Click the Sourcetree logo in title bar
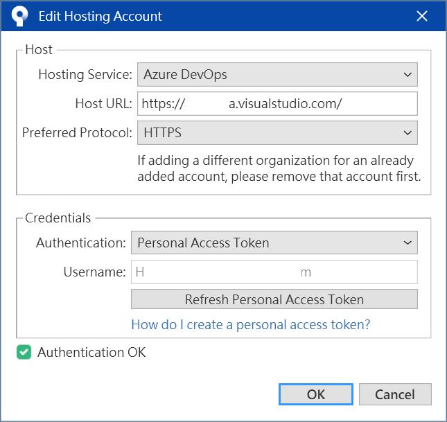This screenshot has height=422, width=447. pyautogui.click(x=18, y=16)
